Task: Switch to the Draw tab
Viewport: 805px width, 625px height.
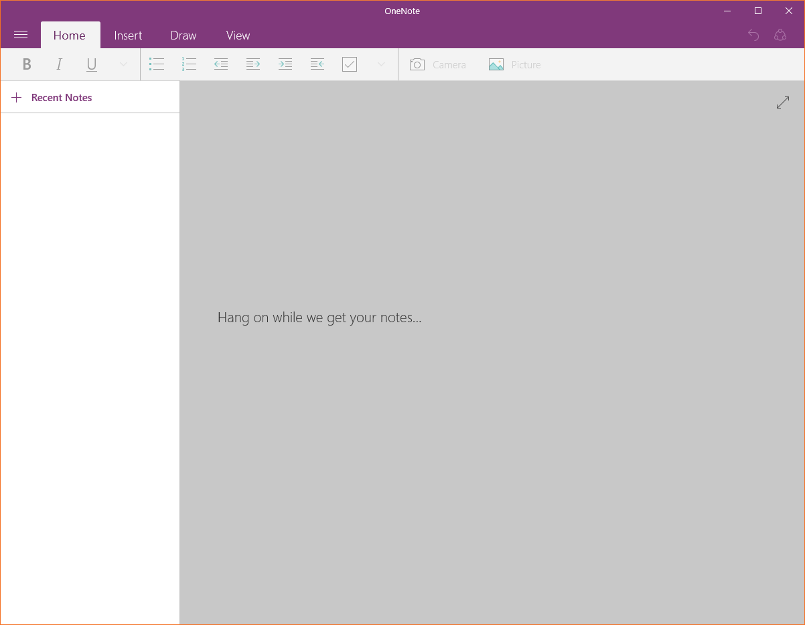Action: (184, 36)
